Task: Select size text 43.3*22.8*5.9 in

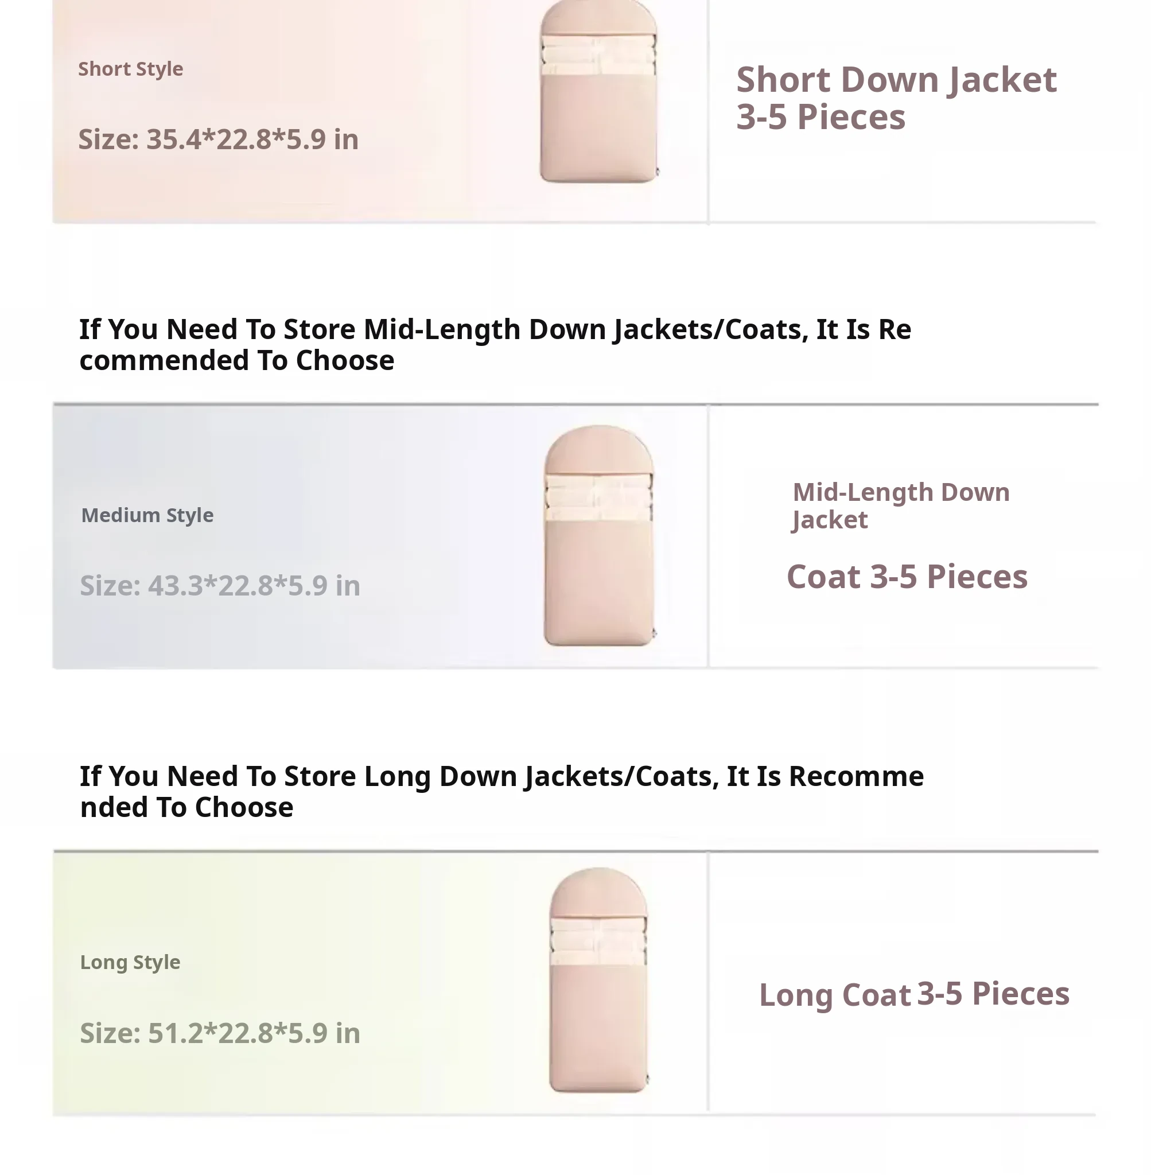Action: pyautogui.click(x=220, y=586)
